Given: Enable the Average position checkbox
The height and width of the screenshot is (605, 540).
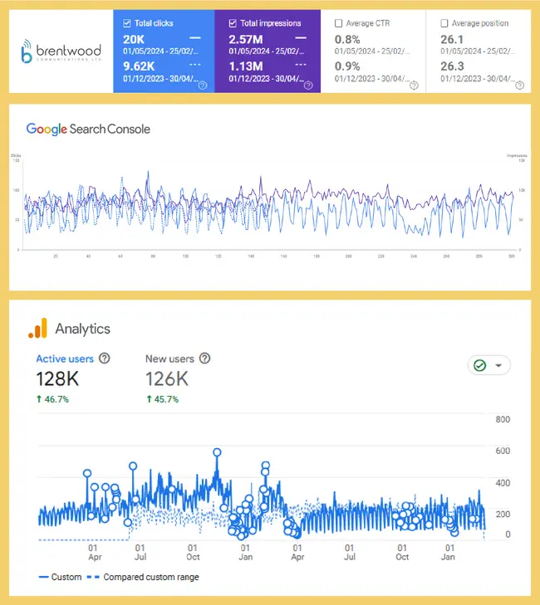Looking at the screenshot, I should (444, 23).
